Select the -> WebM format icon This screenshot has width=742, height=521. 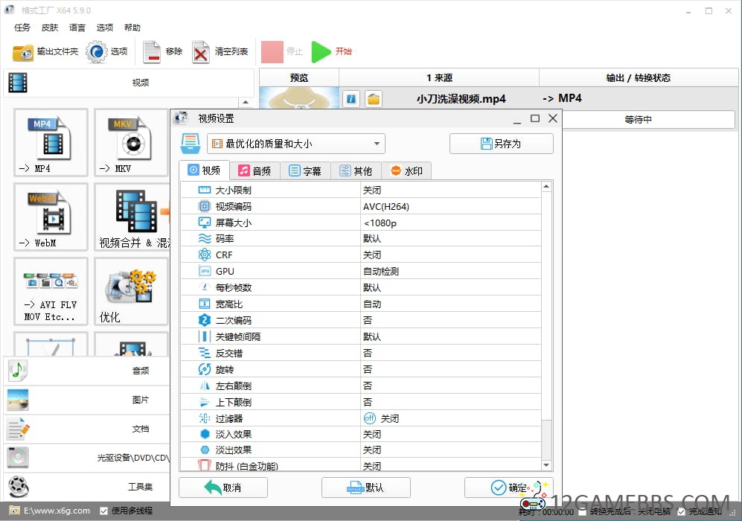51,217
